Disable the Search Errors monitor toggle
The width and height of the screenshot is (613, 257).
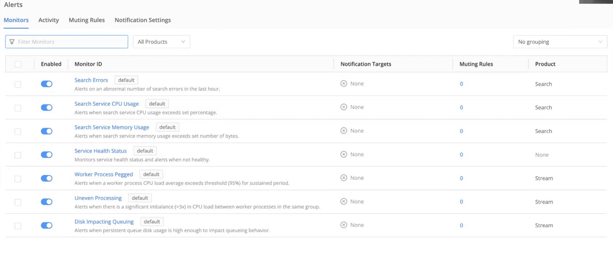coord(47,84)
